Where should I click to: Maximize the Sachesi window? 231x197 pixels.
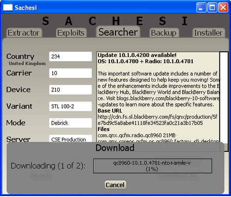coord(212,7)
